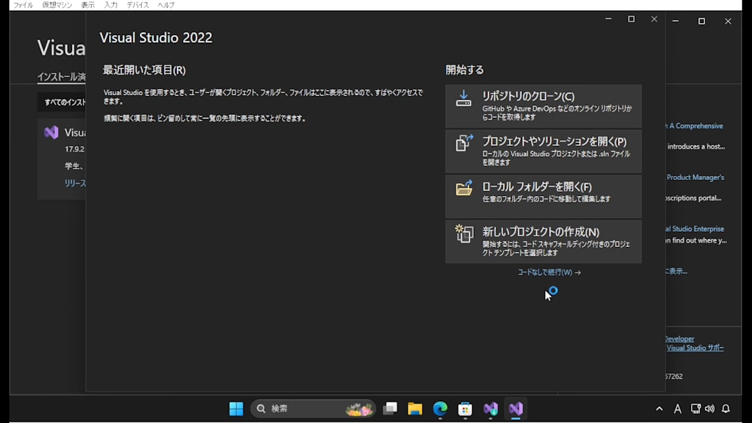Maximize the Visual Studio Installer window

(x=702, y=21)
